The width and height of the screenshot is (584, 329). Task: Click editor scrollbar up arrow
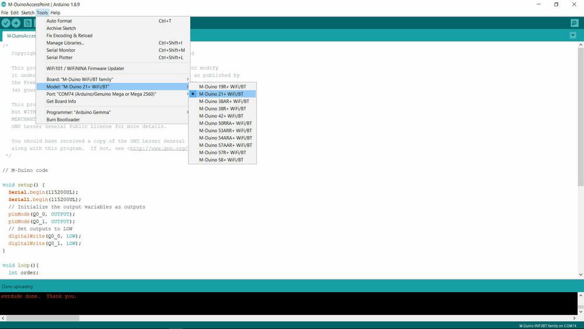[x=580, y=45]
